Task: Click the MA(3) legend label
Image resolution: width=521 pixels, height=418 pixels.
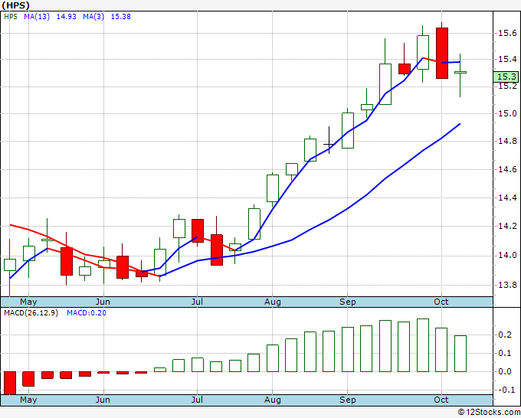Action: point(93,17)
